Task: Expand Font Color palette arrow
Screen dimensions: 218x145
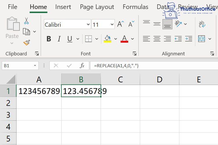Action: point(132,39)
